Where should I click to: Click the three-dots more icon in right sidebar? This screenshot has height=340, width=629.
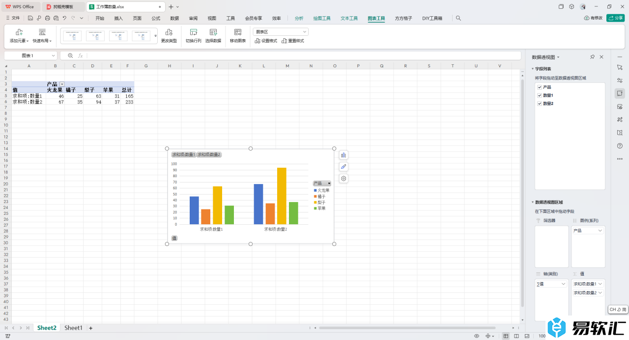point(620,158)
